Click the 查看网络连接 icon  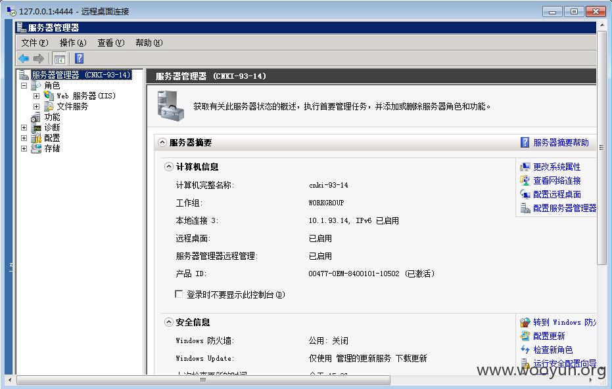[x=525, y=180]
